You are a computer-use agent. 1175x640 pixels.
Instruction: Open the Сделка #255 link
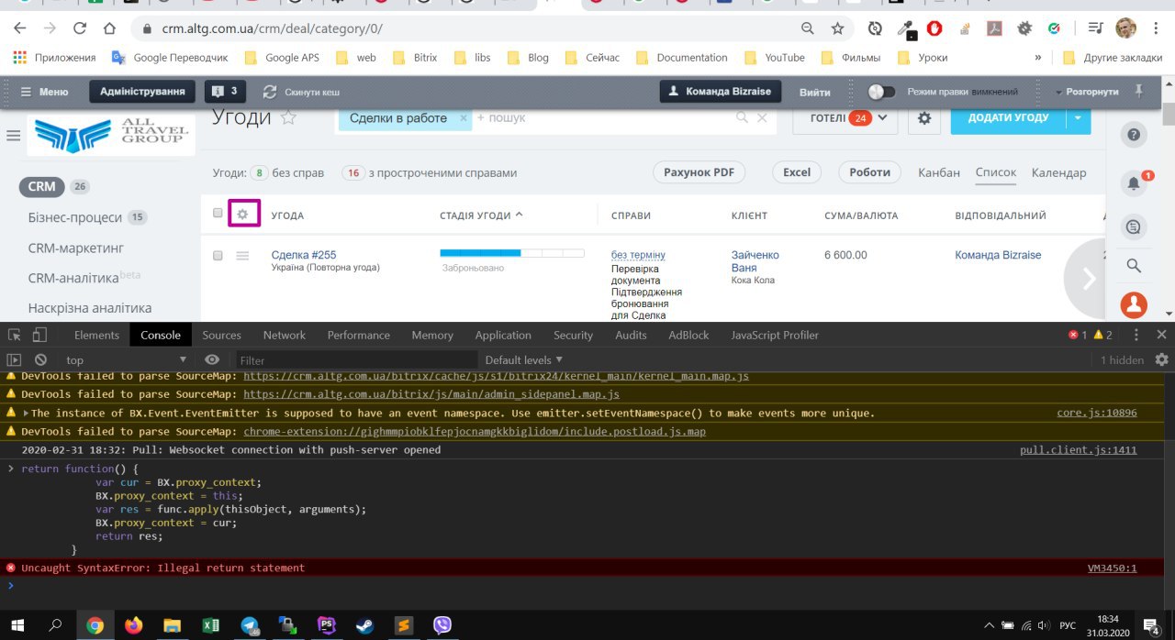coord(304,255)
